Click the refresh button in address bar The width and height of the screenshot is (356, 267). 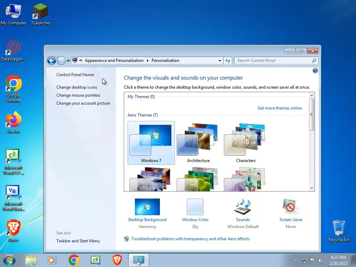point(228,60)
